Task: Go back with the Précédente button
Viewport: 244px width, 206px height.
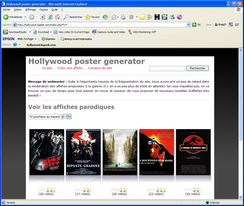Action: point(13,17)
